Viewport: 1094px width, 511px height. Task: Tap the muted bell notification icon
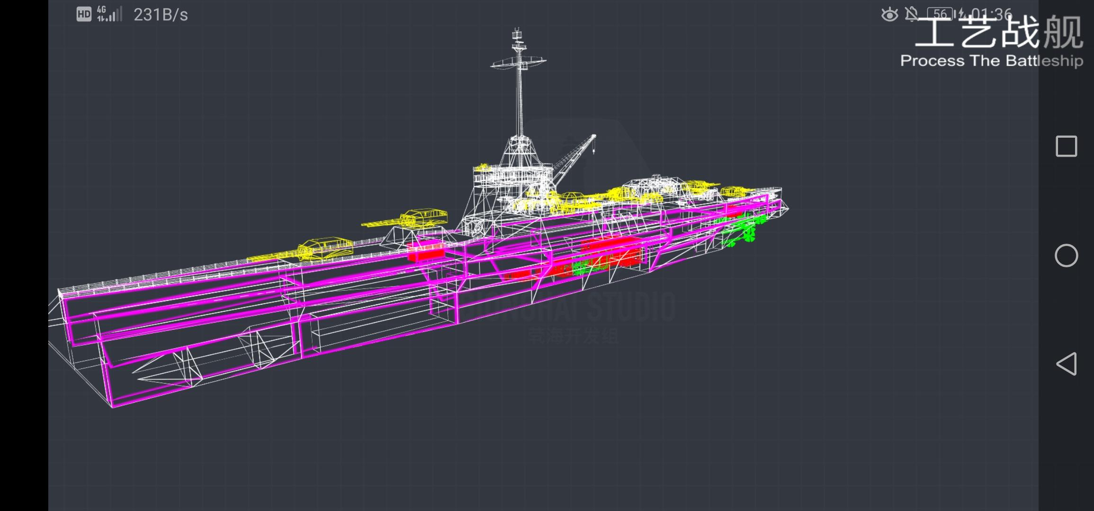911,14
